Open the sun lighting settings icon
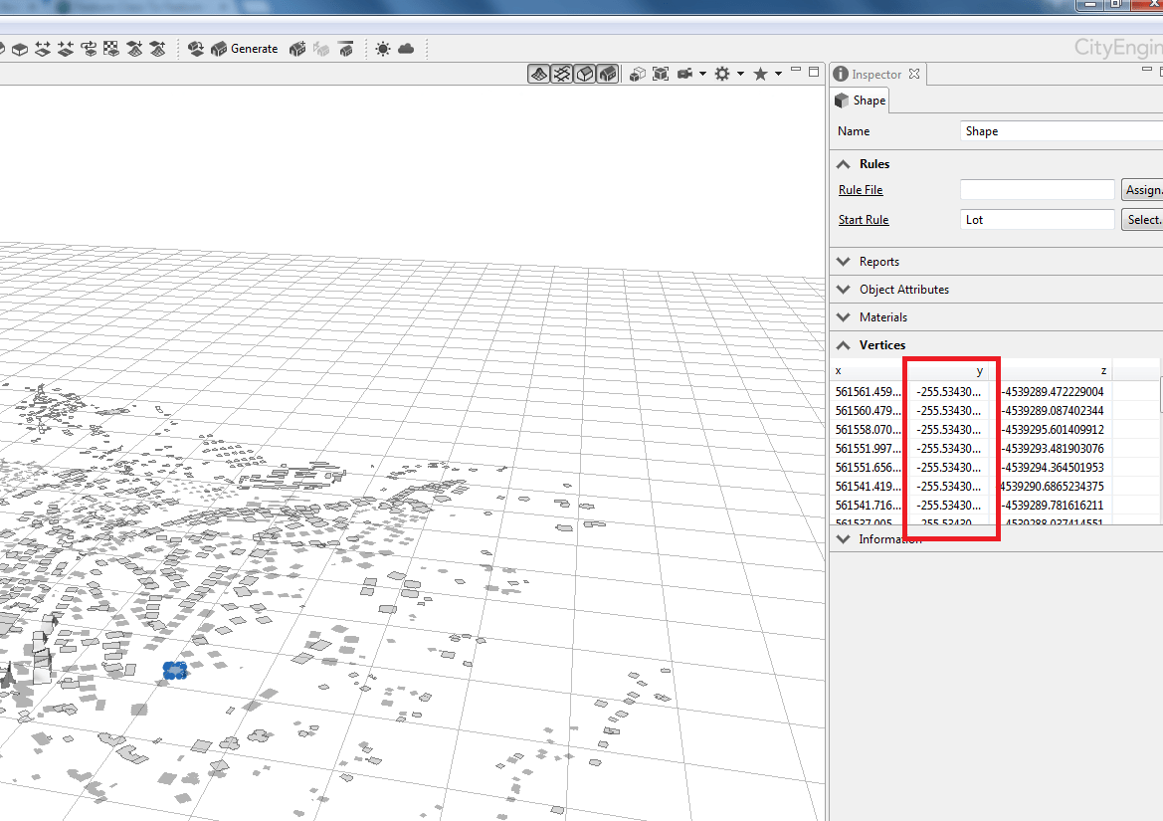 coord(382,48)
